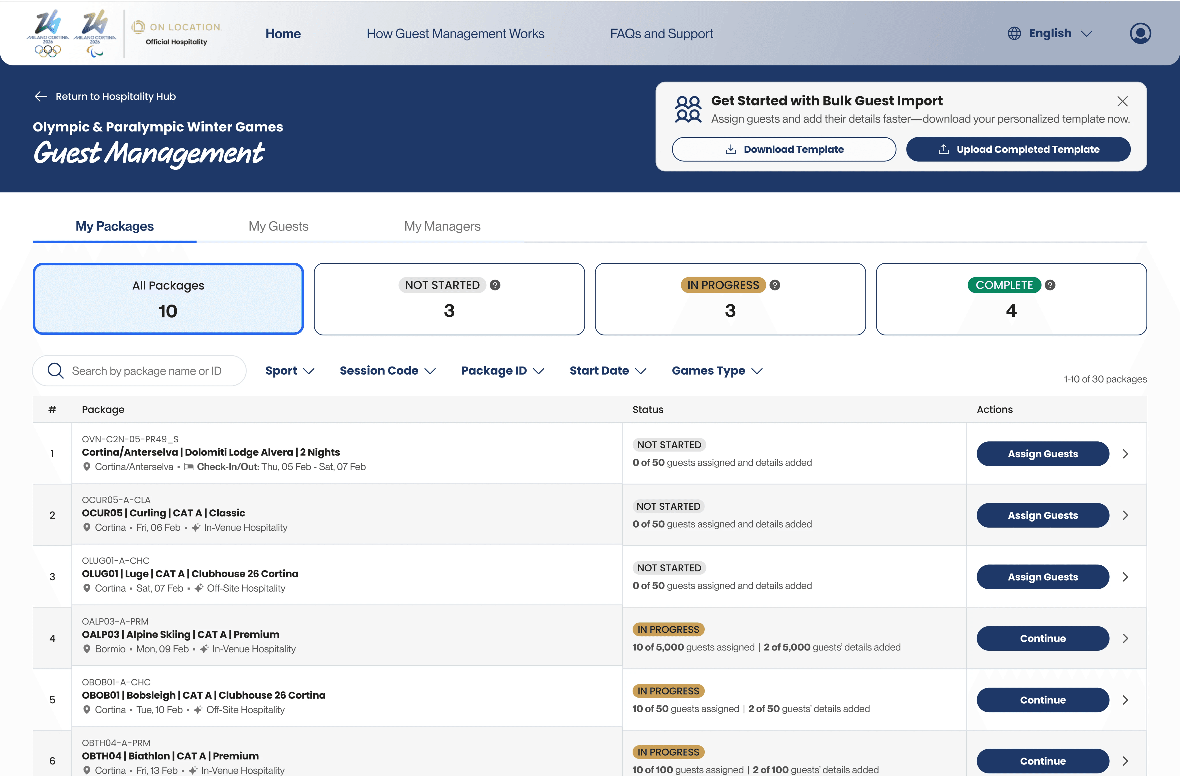Open the My Managers tab
Image resolution: width=1180 pixels, height=776 pixels.
click(x=442, y=226)
